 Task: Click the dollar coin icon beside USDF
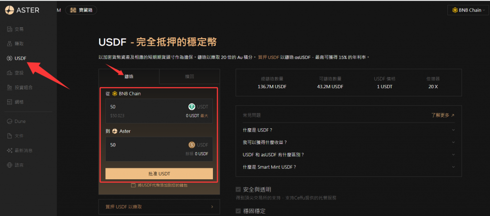pyautogui.click(x=10, y=58)
